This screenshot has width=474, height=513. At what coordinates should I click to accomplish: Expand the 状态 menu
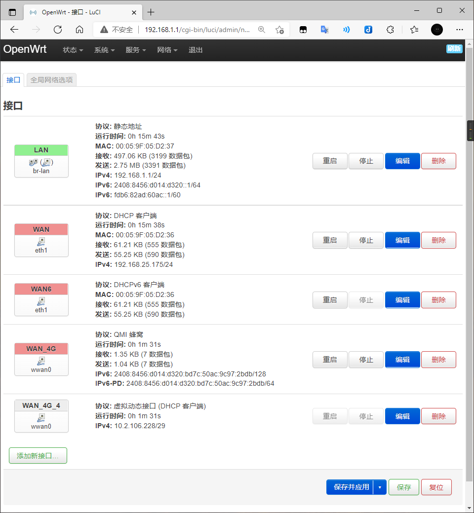(73, 50)
